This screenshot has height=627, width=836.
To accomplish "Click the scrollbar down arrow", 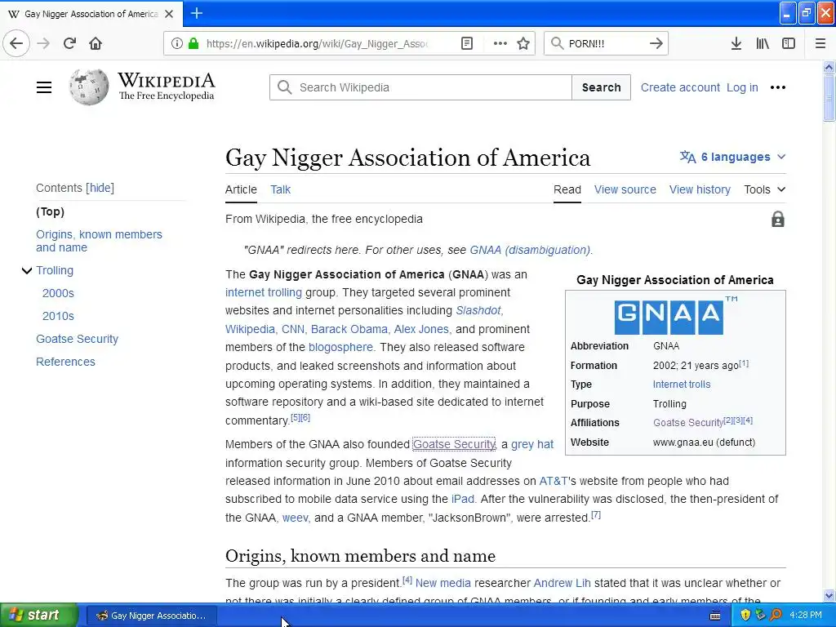I will click(x=829, y=596).
